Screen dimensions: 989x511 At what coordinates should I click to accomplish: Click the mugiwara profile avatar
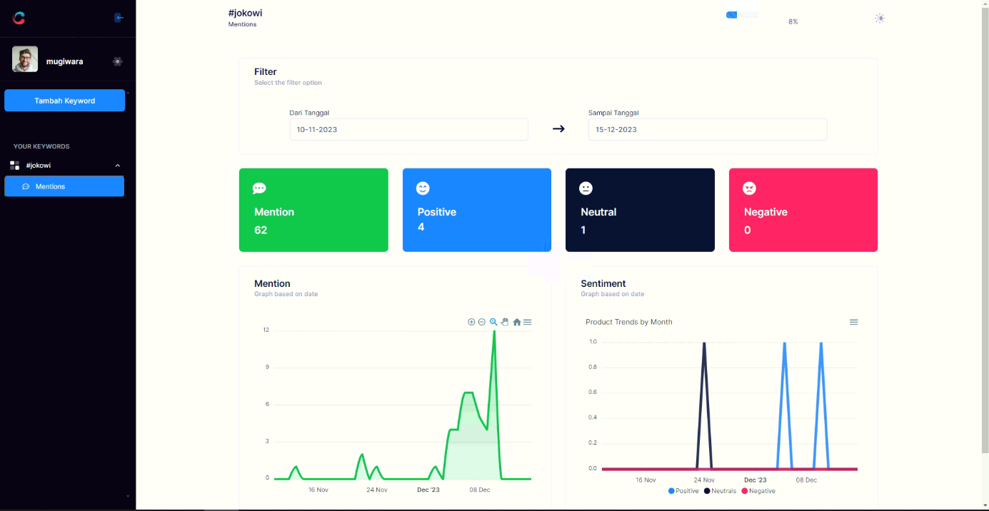pos(25,59)
